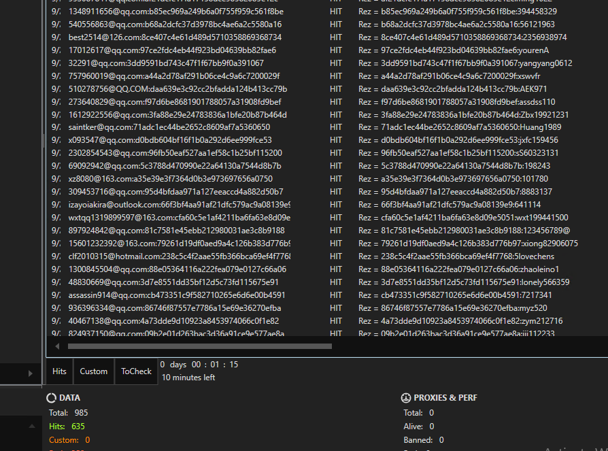Click the proxies "Total: 0" value
Image resolution: width=608 pixels, height=451 pixels.
pos(419,413)
